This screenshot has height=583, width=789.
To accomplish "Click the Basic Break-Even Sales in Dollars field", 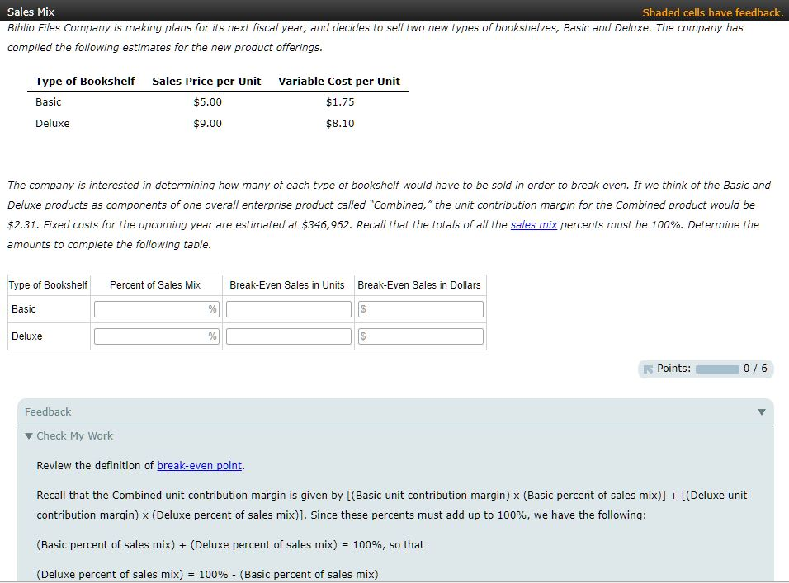I will [x=421, y=309].
